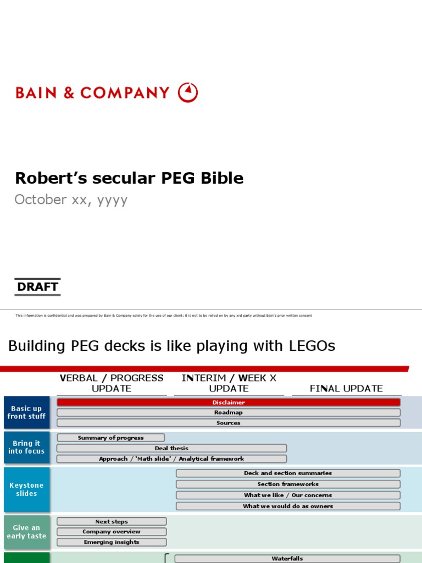This screenshot has width=422, height=563.
Task: Click the DRAFT stamp label
Action: click(x=37, y=287)
